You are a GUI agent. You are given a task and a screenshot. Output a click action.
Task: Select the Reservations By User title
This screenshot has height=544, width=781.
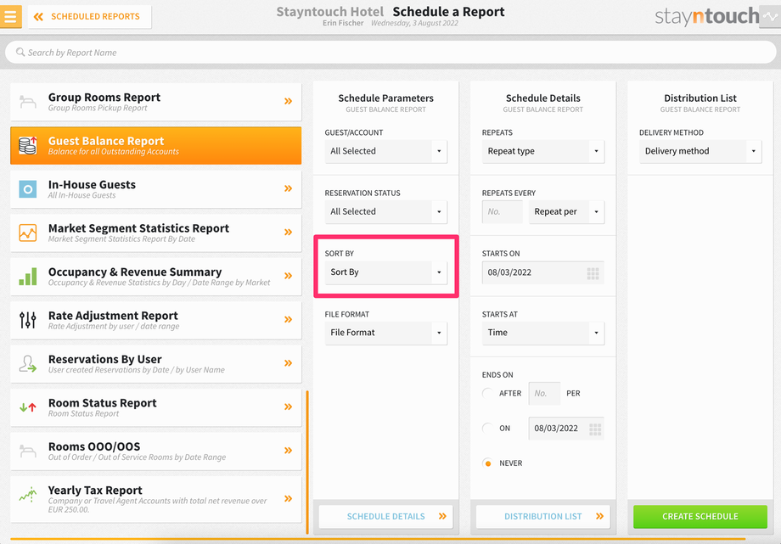tap(104, 359)
